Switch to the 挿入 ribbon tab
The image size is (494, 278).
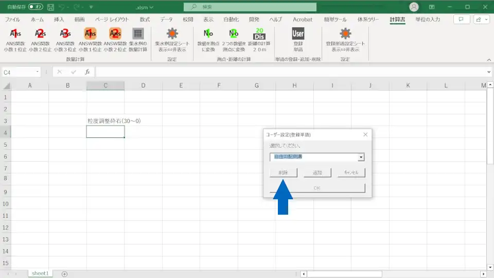tap(59, 20)
